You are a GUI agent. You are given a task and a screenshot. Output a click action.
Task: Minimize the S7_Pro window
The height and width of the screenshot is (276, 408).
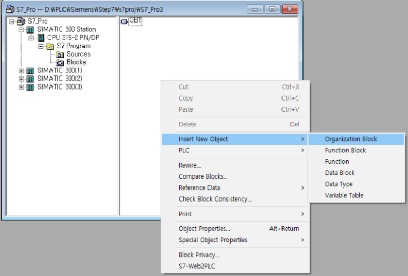pyautogui.click(x=255, y=9)
